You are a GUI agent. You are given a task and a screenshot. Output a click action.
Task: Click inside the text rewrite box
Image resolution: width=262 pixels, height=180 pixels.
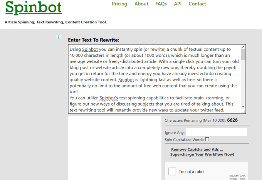coord(155,79)
